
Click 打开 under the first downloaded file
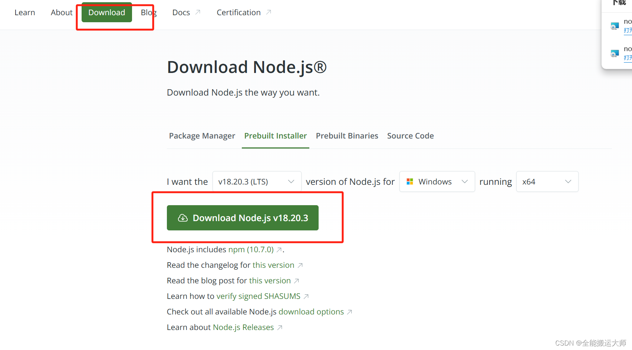[627, 31]
